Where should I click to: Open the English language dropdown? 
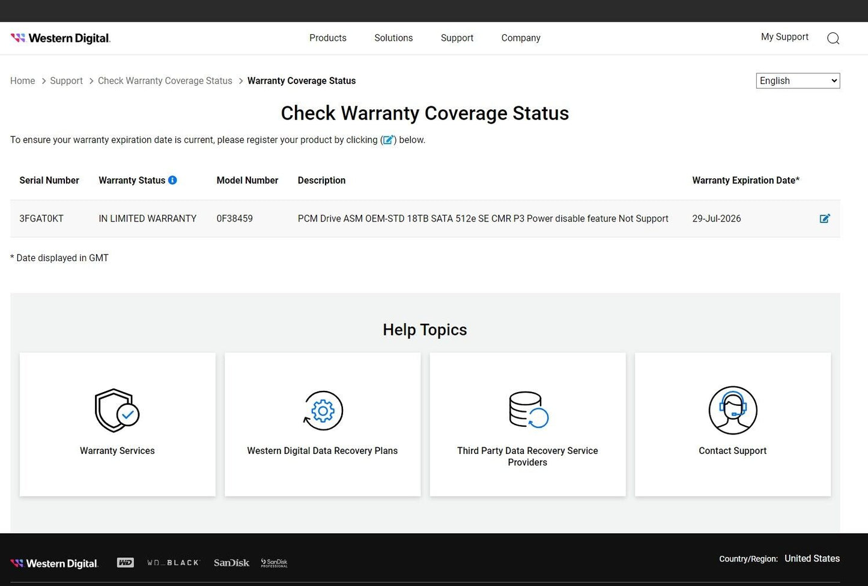[x=798, y=80]
